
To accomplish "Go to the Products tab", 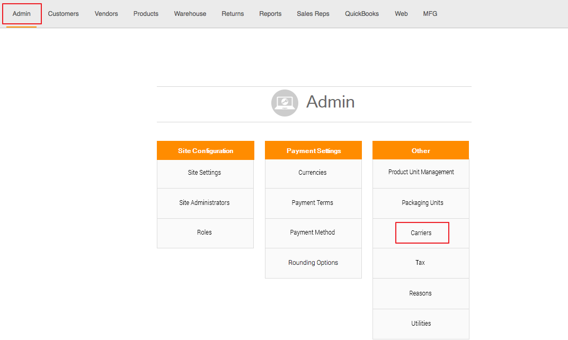I will tap(146, 14).
